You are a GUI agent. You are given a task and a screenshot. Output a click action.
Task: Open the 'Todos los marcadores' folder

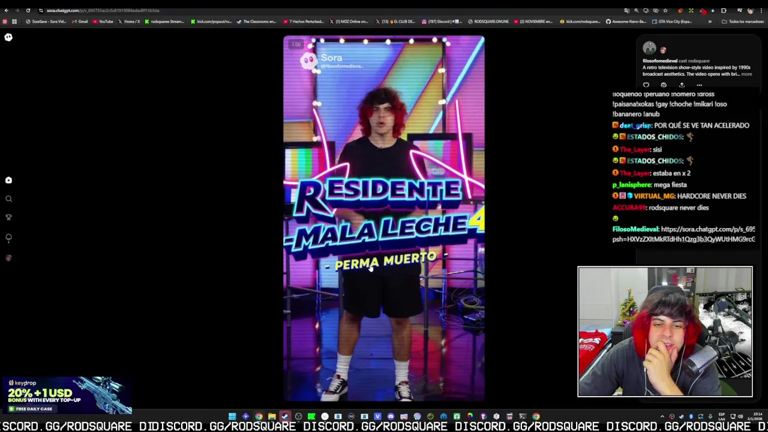pyautogui.click(x=743, y=22)
